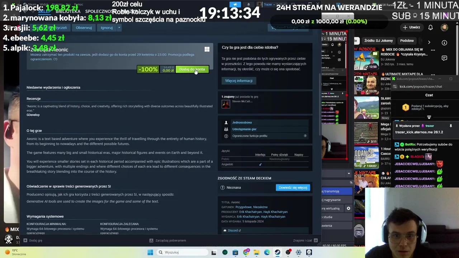Open options for ULTIMATE MIXTAPE video
The image size is (459, 258).
[x=433, y=75]
